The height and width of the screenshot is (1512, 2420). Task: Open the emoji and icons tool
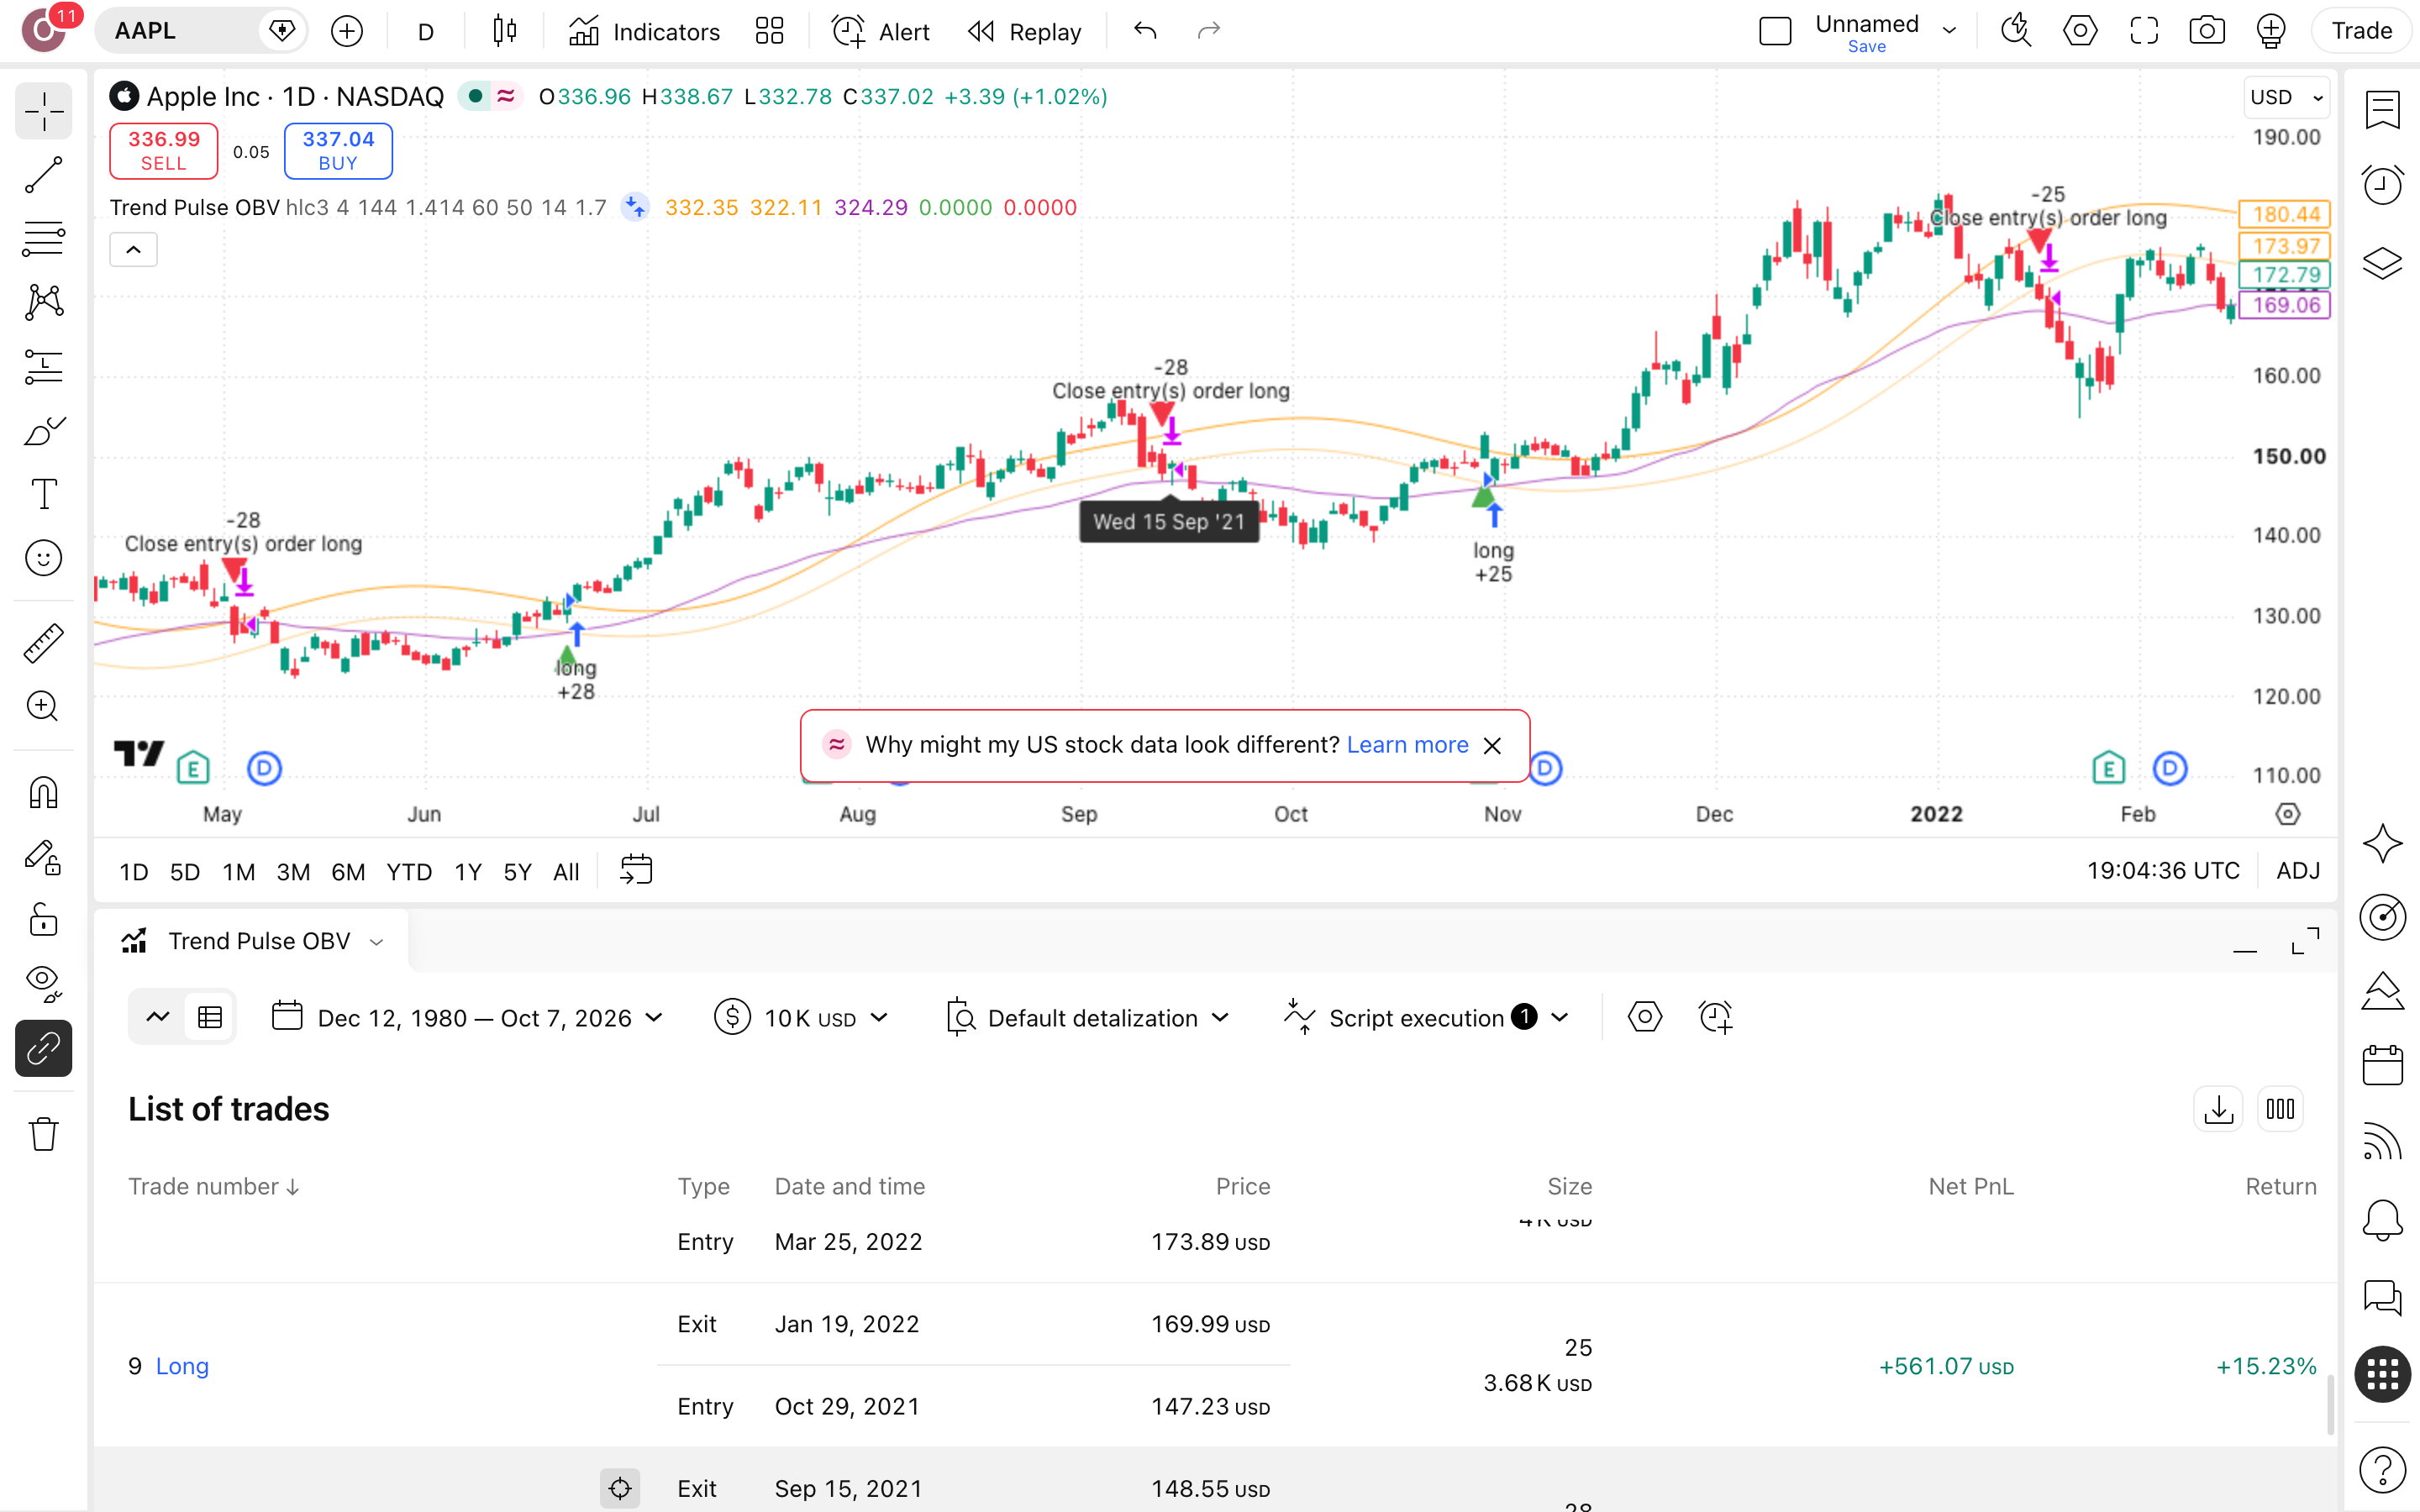[43, 558]
